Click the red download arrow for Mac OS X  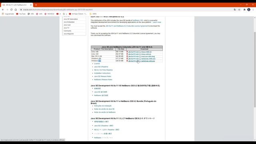coord(127,56)
